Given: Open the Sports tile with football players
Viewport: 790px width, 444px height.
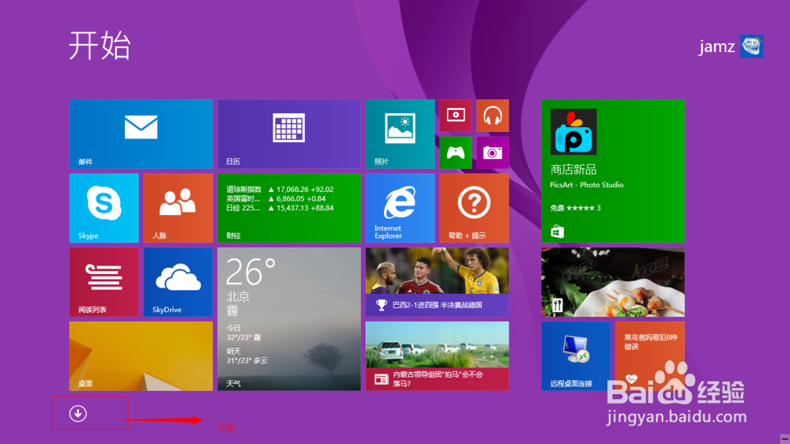Looking at the screenshot, I should (x=437, y=282).
